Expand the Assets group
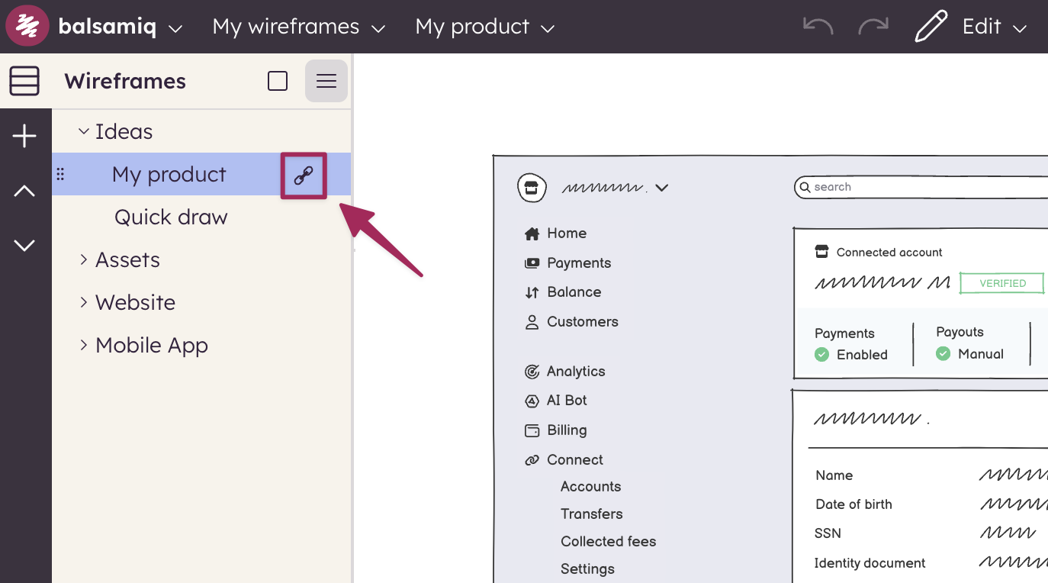1048x583 pixels. tap(84, 260)
